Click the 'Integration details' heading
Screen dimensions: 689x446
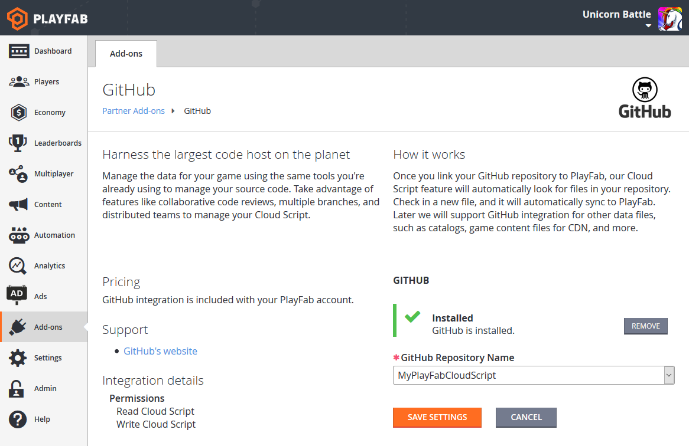[x=153, y=381]
